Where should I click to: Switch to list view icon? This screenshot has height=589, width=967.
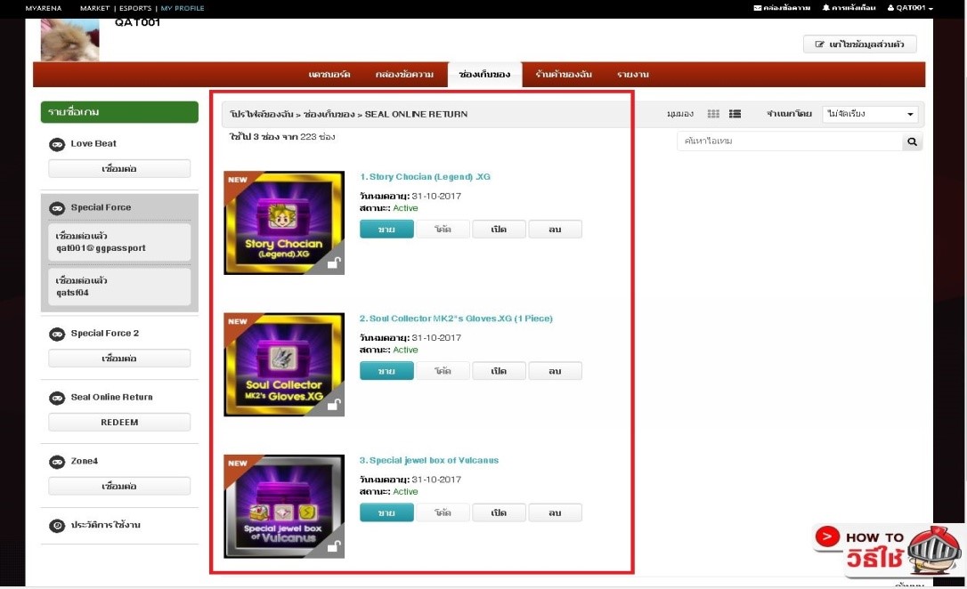click(735, 114)
